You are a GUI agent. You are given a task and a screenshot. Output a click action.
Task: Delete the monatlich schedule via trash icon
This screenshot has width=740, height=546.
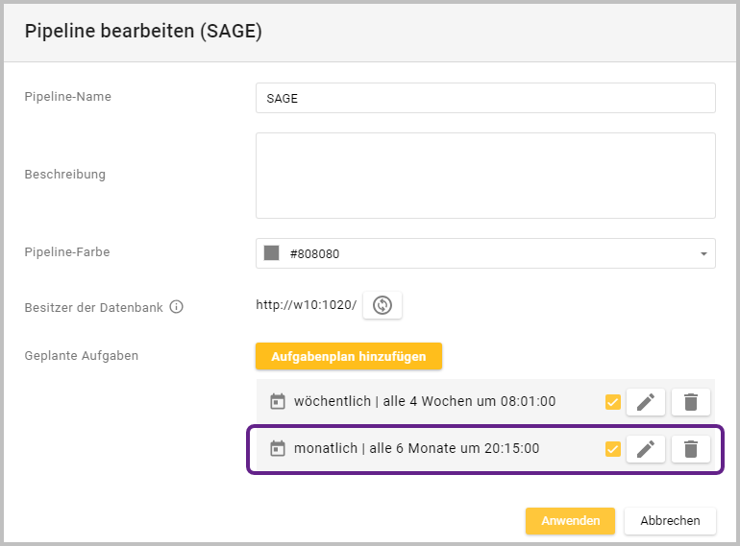[690, 448]
